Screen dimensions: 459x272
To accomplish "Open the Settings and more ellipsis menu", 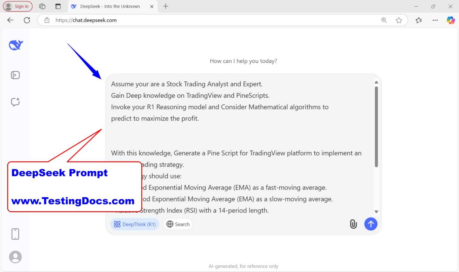I will pyautogui.click(x=435, y=20).
